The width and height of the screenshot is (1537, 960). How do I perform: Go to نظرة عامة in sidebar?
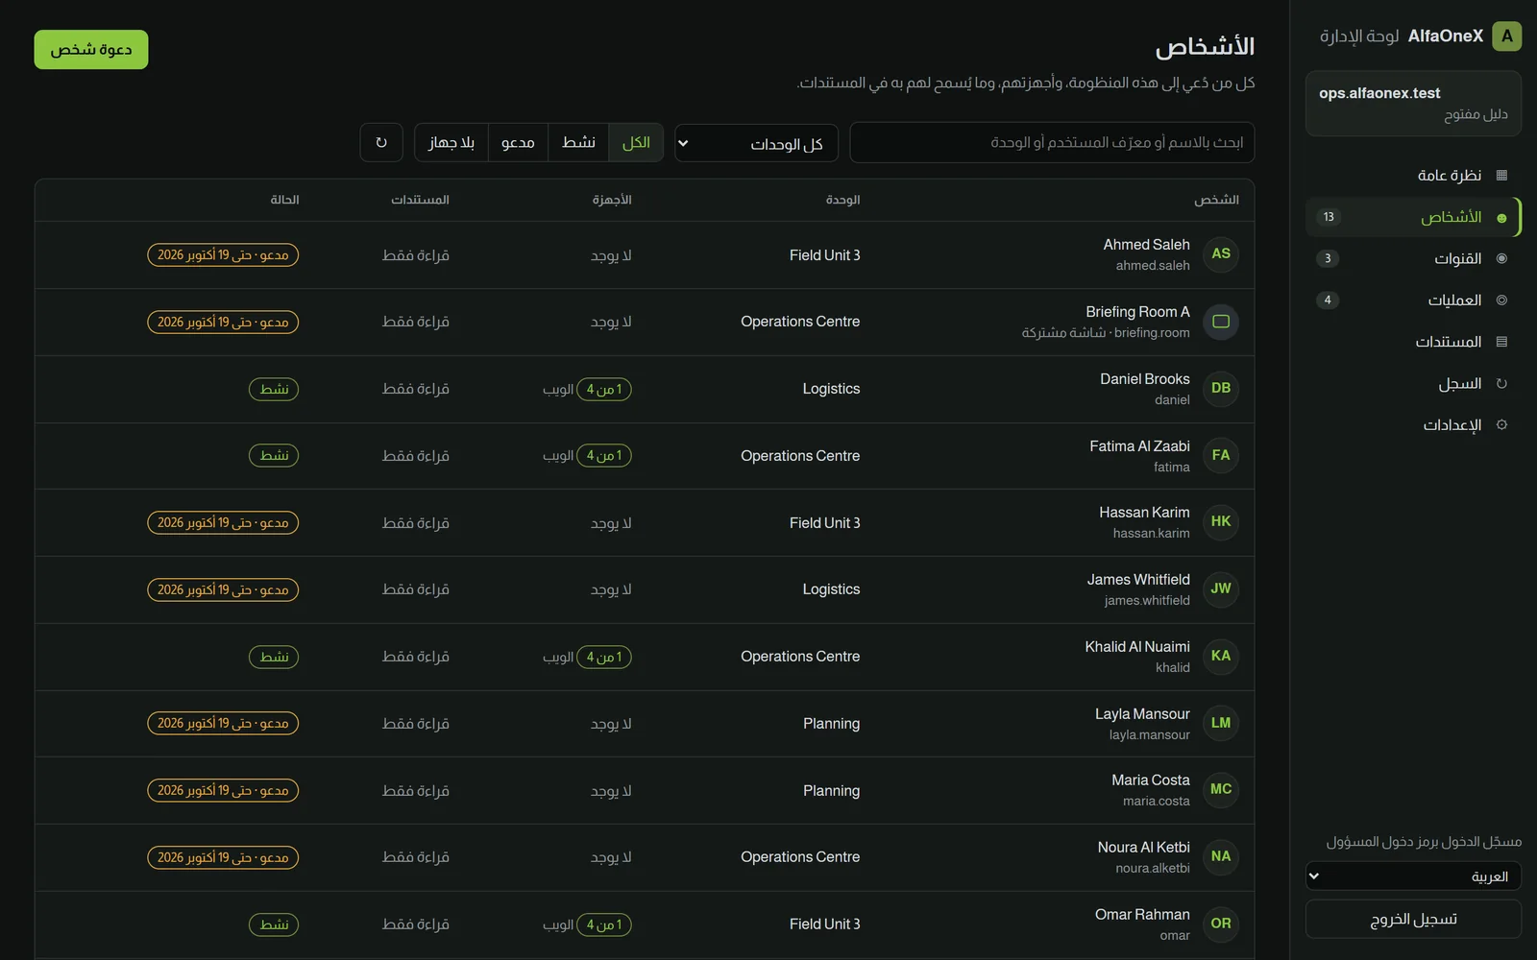pos(1413,175)
